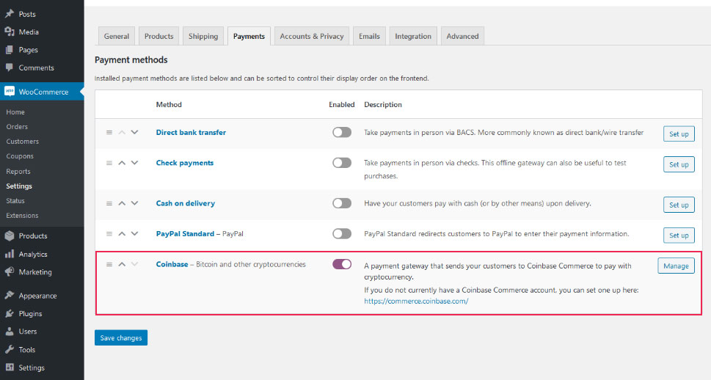Open WooCommerce Reports submenu item
Image resolution: width=711 pixels, height=380 pixels.
click(18, 172)
